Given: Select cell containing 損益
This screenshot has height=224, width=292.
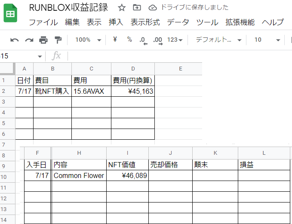Looking at the screenshot, I should [264, 165].
